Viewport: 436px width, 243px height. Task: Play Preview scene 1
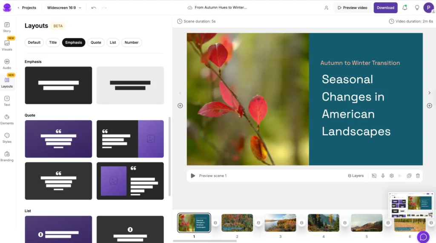[x=193, y=176]
